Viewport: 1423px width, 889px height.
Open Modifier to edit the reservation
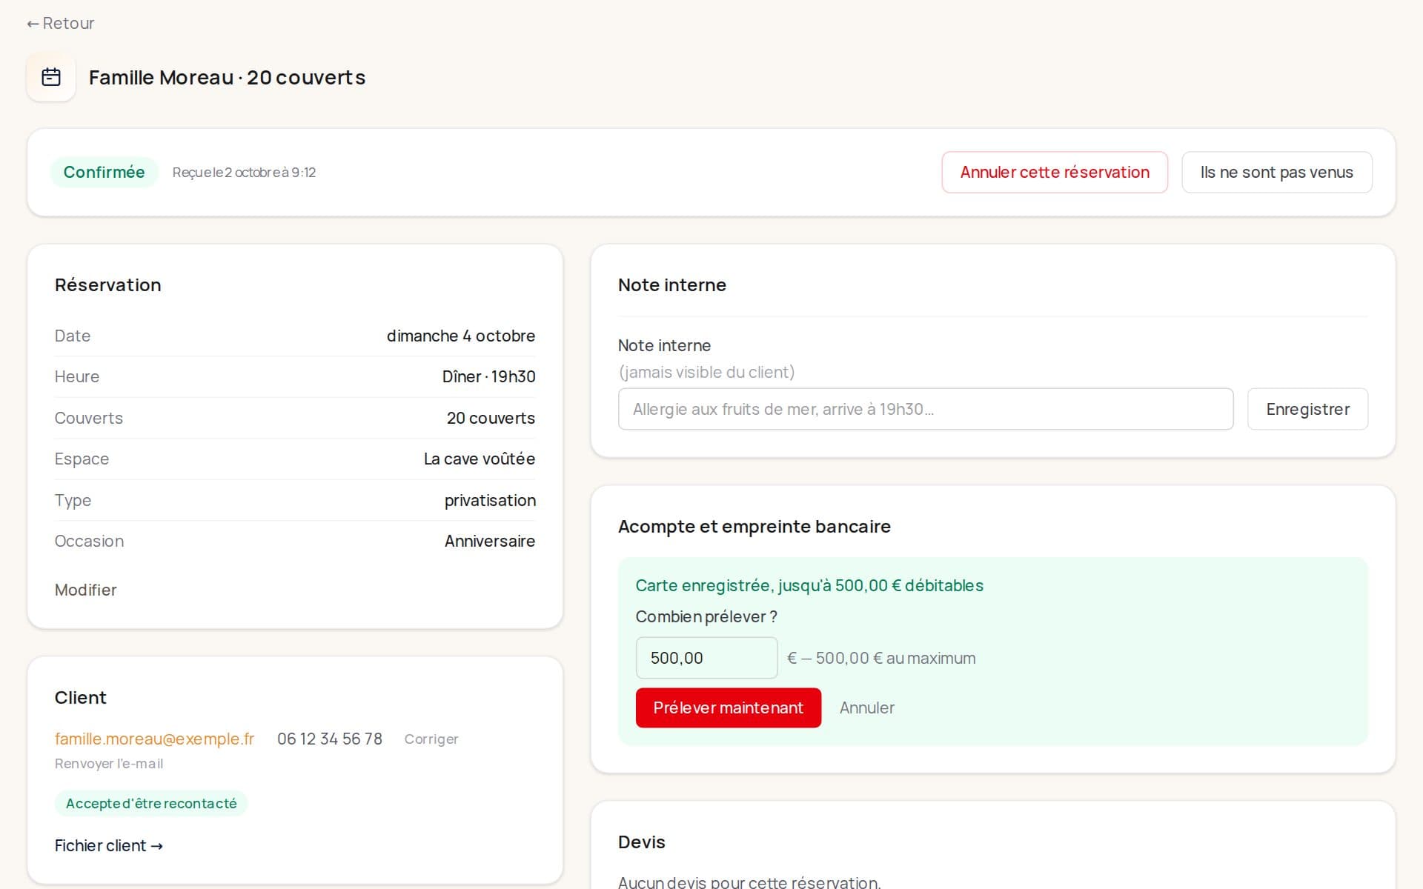click(85, 590)
